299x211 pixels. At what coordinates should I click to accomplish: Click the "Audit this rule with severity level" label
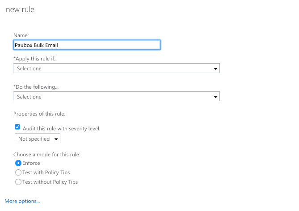tap(61, 129)
